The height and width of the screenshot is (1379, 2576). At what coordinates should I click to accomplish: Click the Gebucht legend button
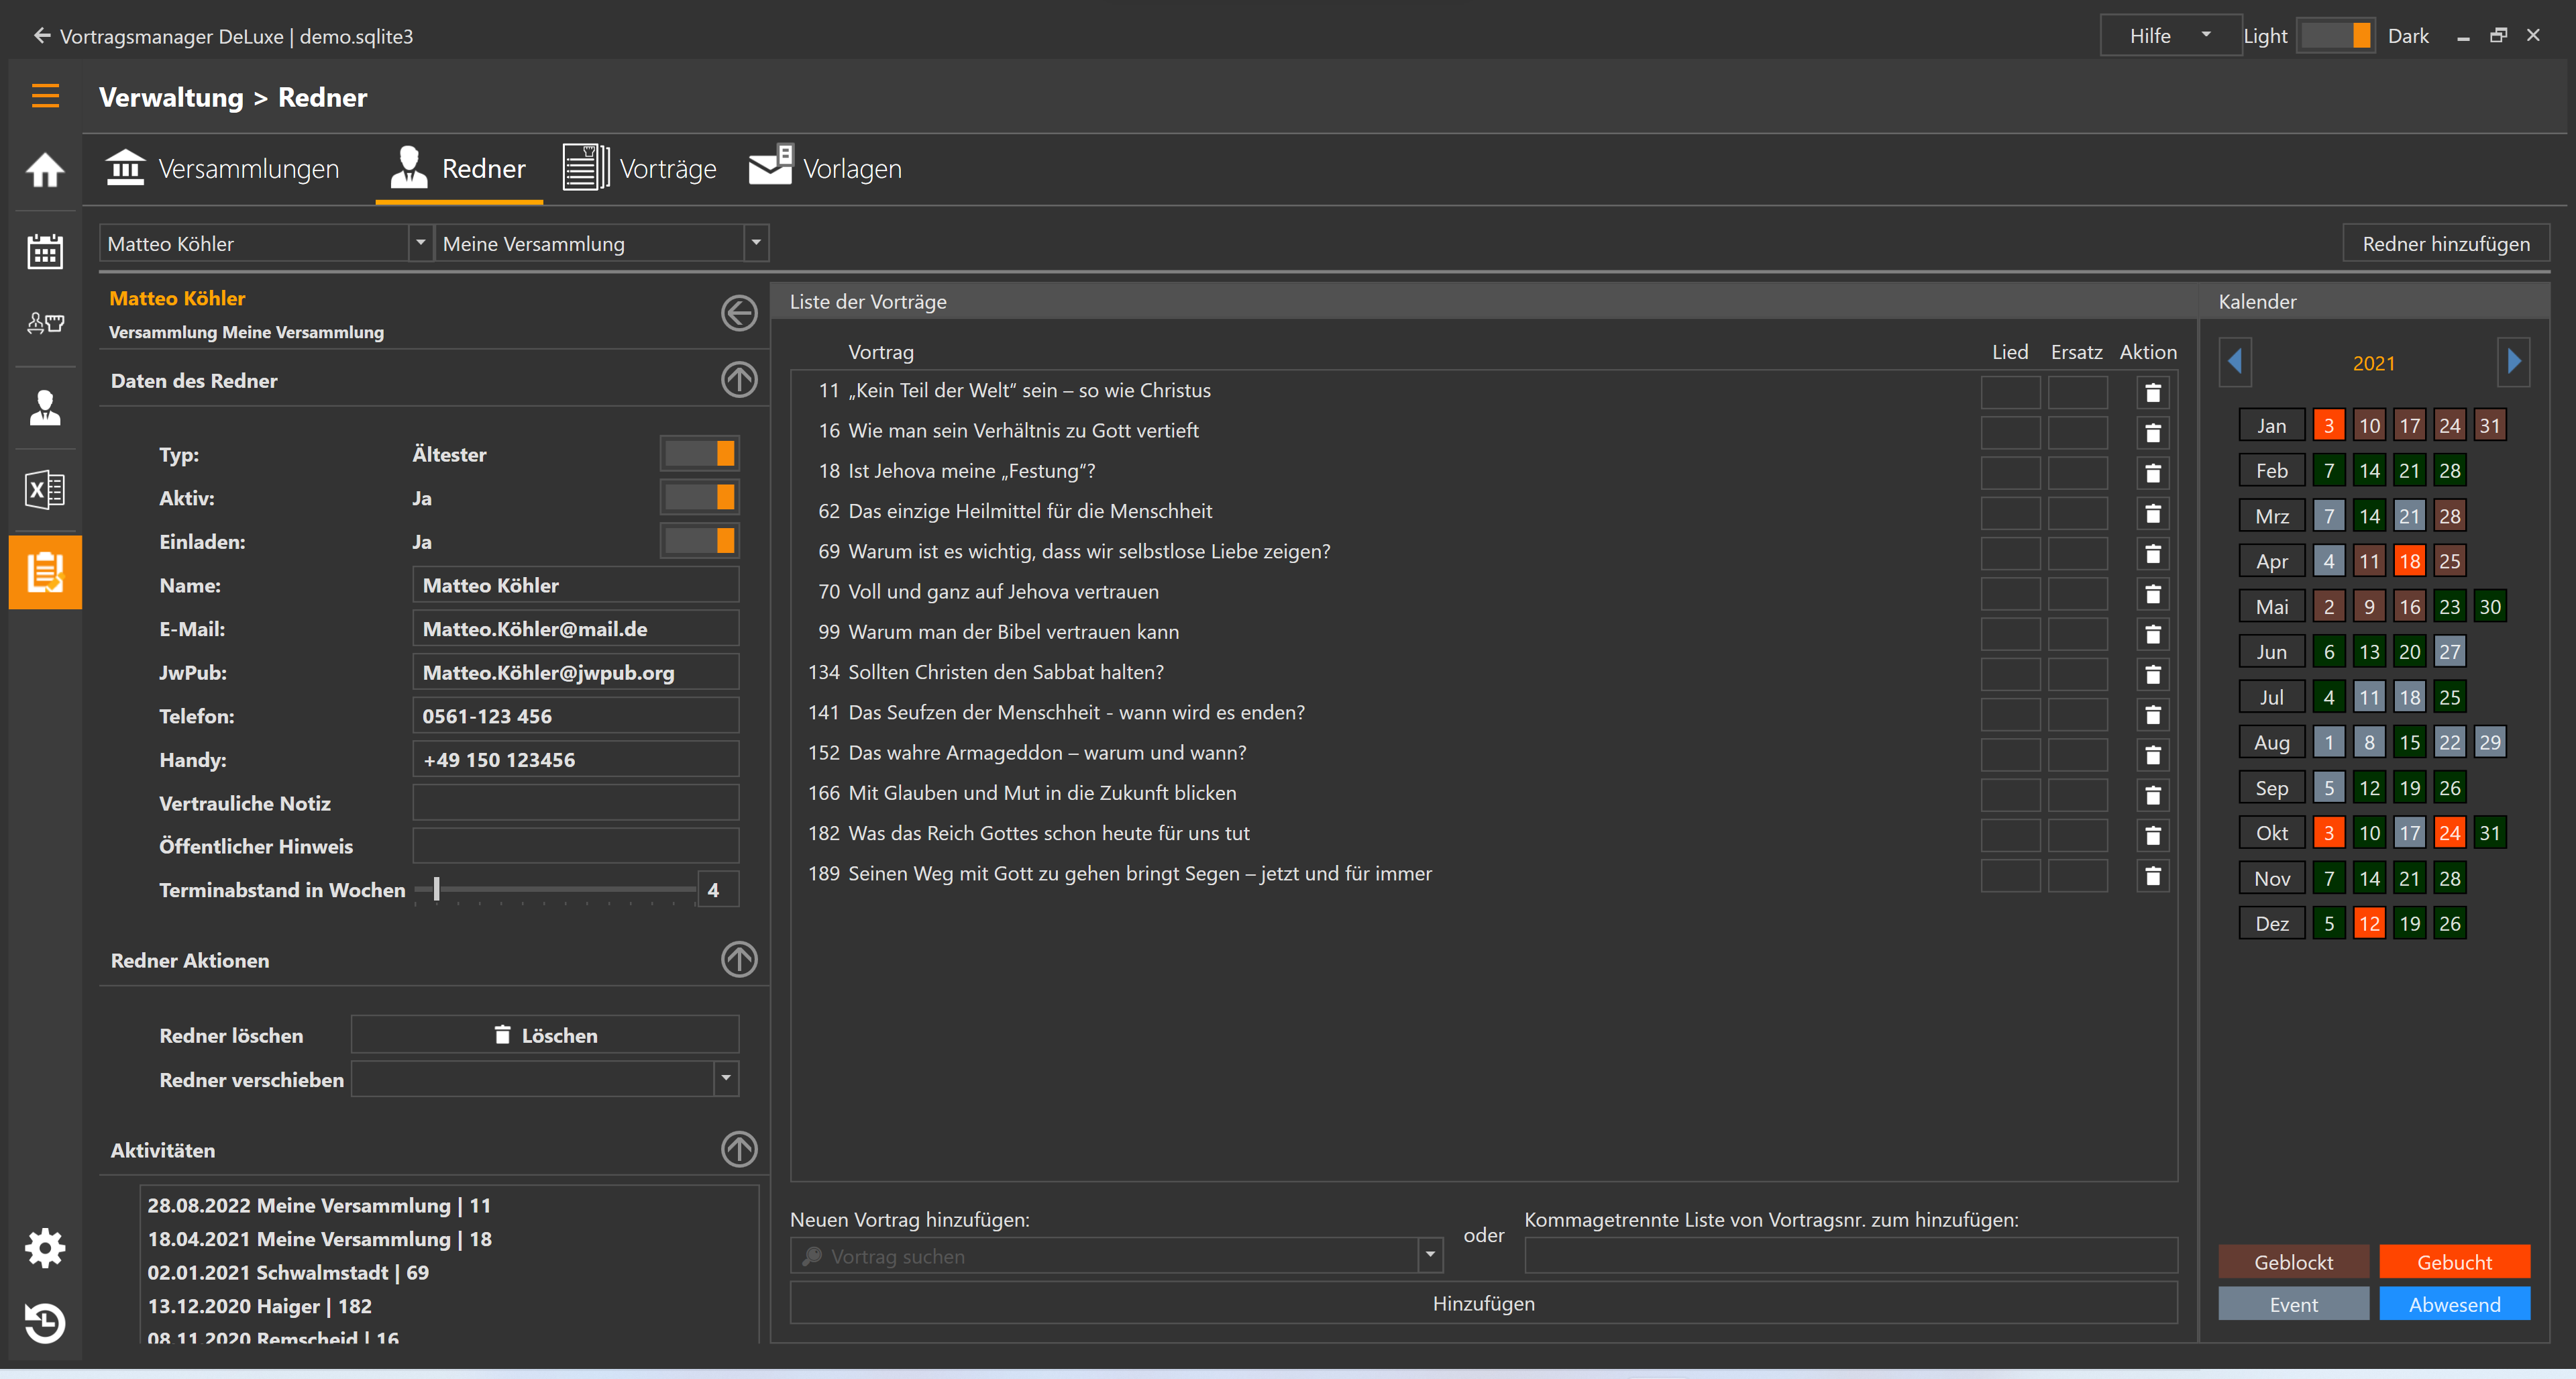(2454, 1262)
